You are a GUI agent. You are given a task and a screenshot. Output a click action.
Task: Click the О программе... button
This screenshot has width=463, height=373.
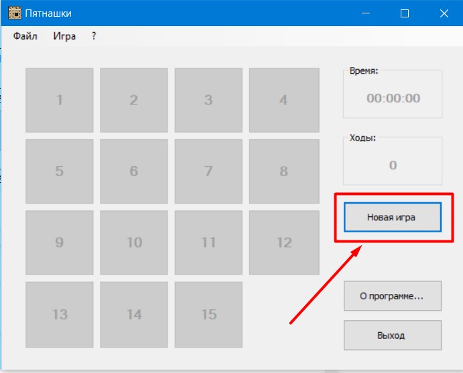(x=393, y=295)
